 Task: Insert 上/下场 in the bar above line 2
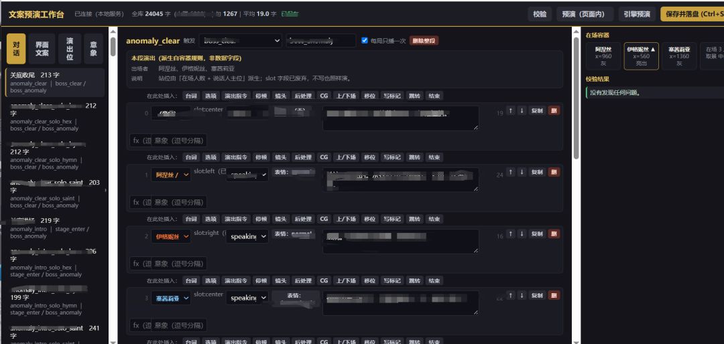(346, 219)
